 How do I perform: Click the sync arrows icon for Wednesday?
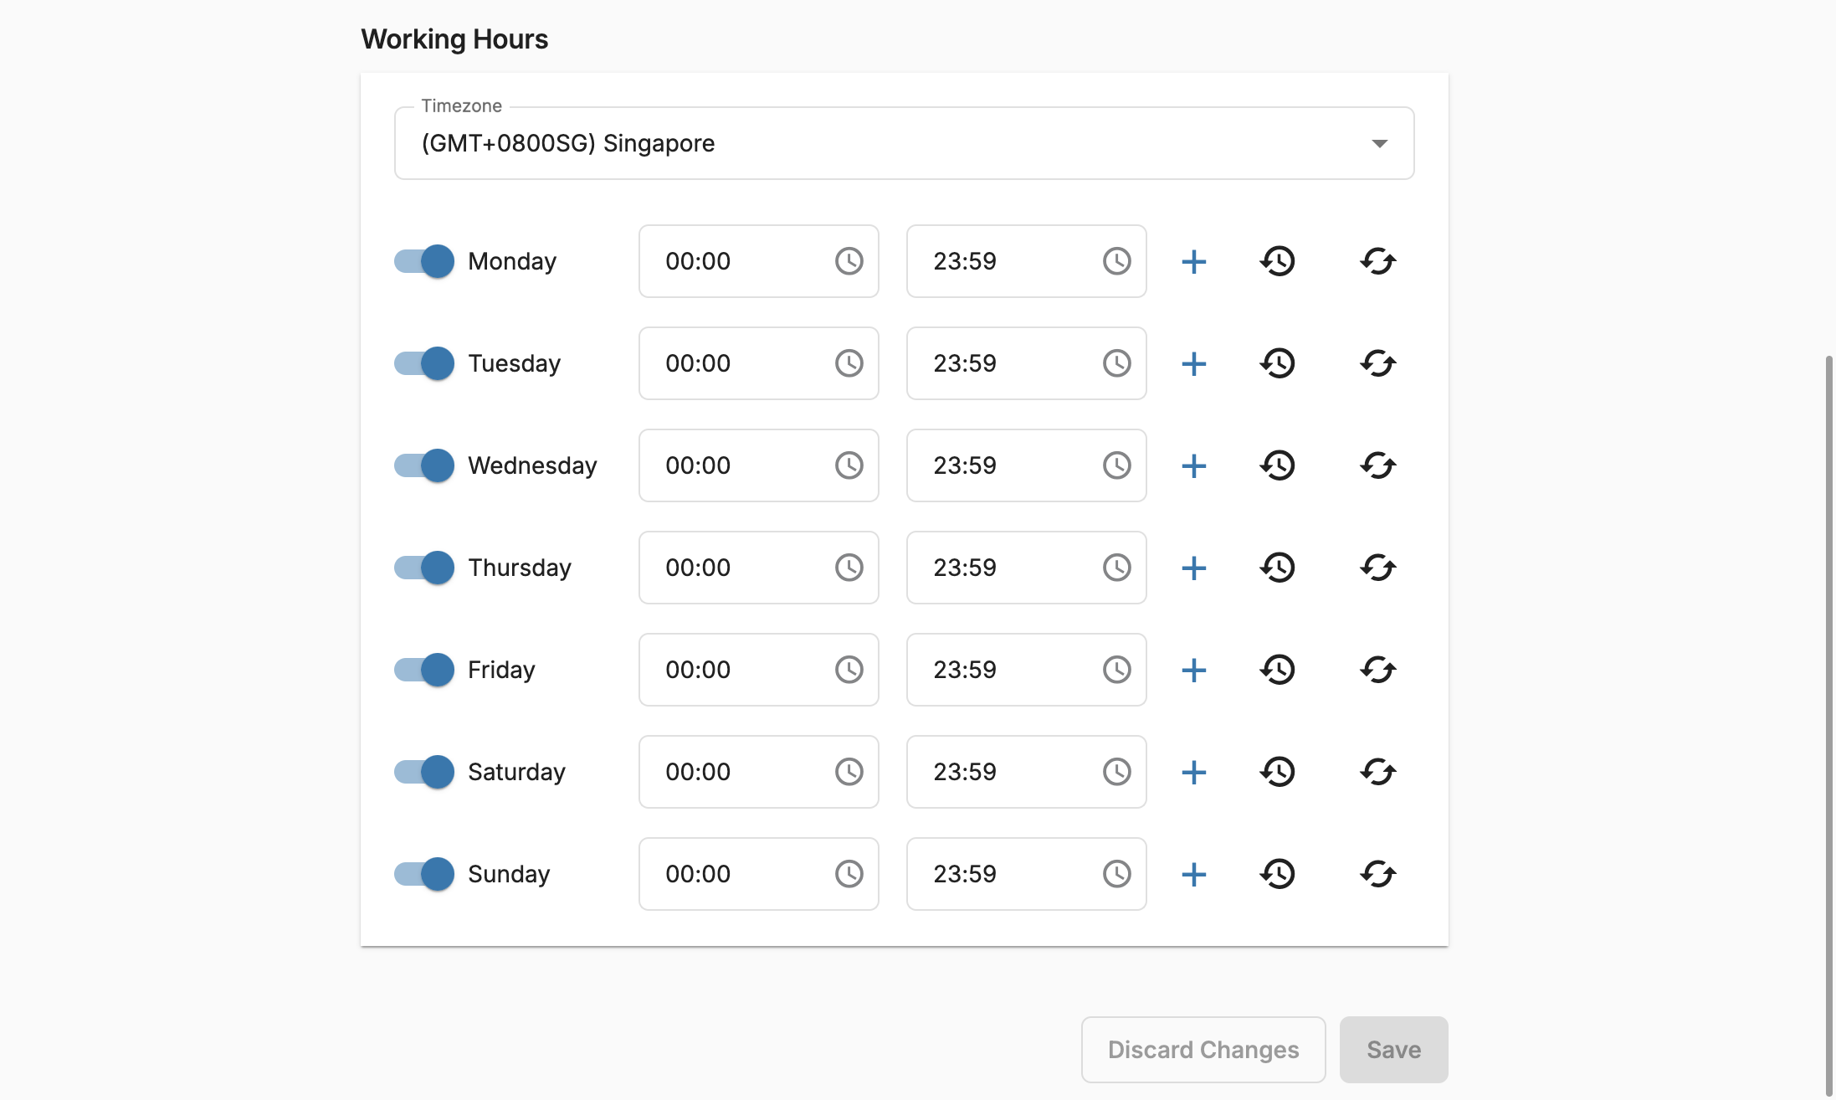coord(1377,465)
